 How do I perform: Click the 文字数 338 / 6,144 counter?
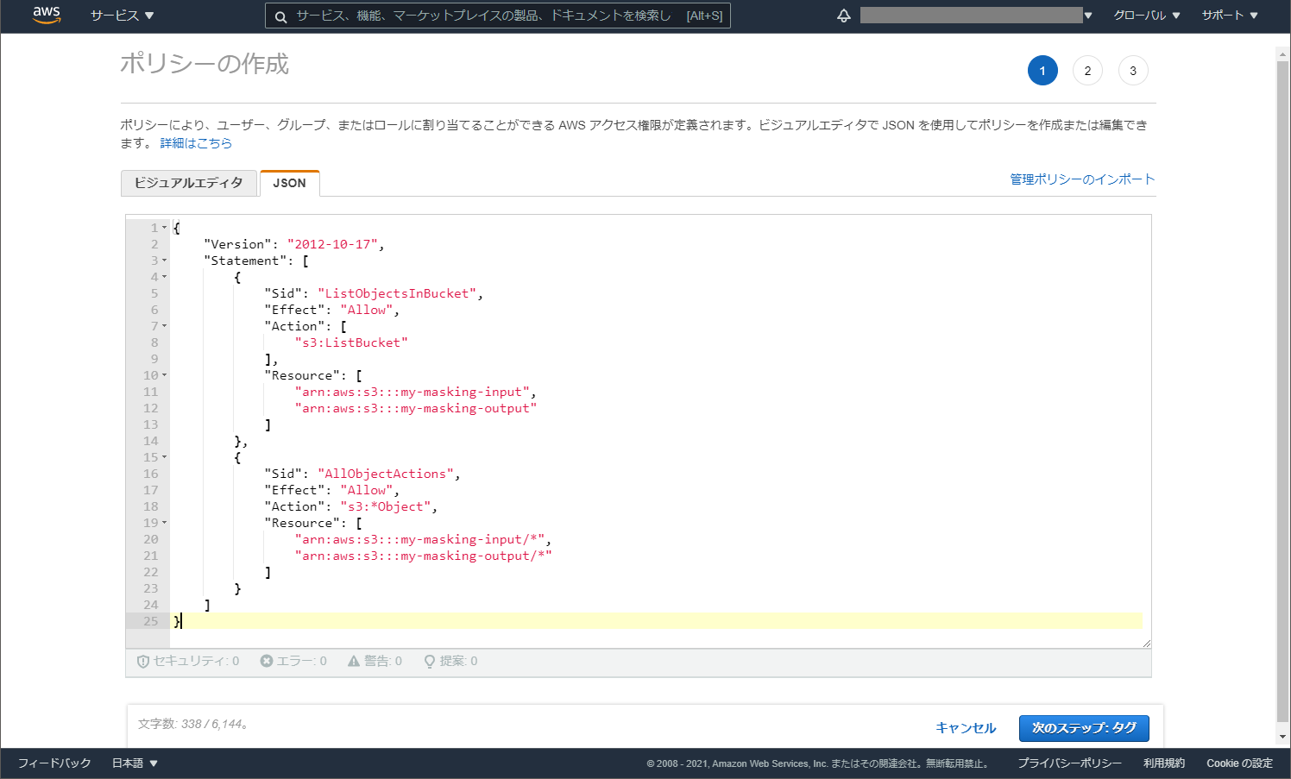tap(194, 724)
